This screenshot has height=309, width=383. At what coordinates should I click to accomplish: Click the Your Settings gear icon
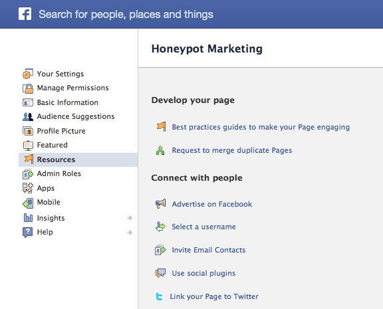pyautogui.click(x=28, y=74)
